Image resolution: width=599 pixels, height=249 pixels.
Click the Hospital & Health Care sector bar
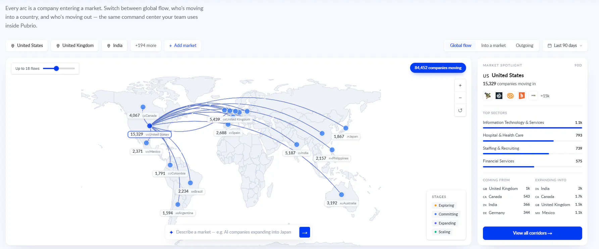click(532, 141)
